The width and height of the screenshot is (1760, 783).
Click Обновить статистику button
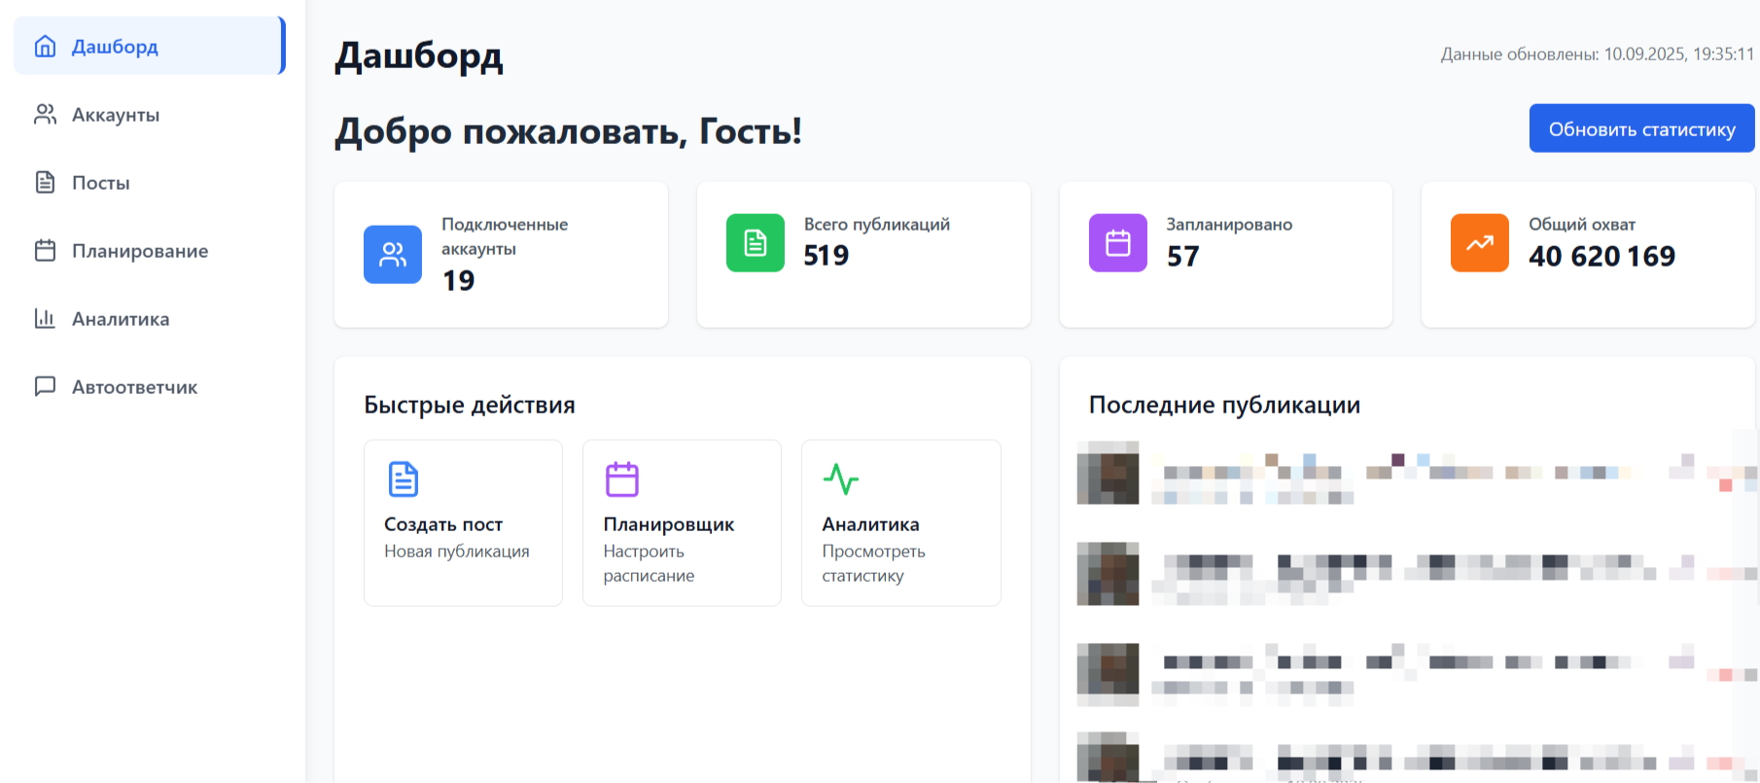click(1641, 128)
